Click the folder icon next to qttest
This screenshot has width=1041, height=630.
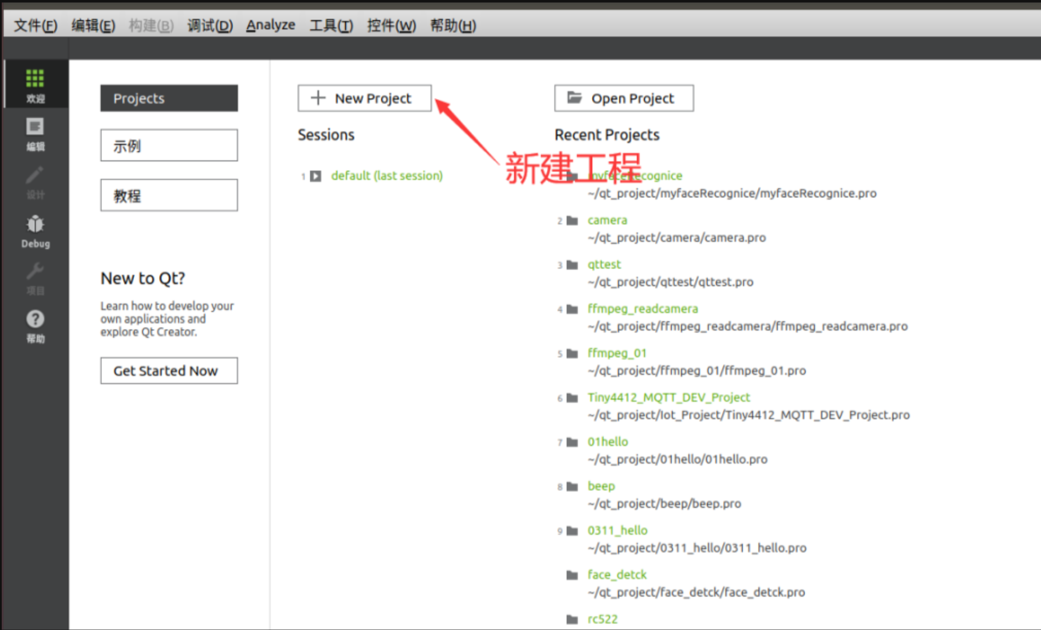pyautogui.click(x=572, y=265)
